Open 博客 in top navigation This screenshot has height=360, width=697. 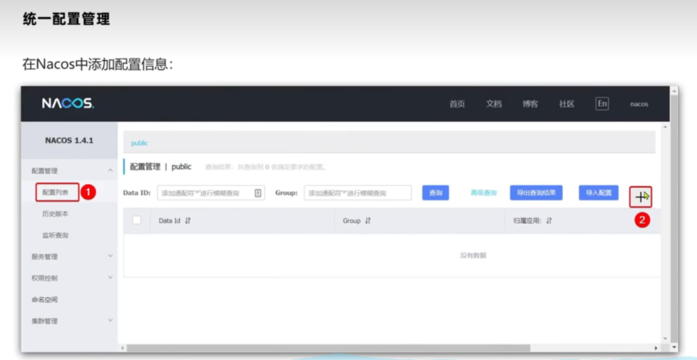[530, 104]
